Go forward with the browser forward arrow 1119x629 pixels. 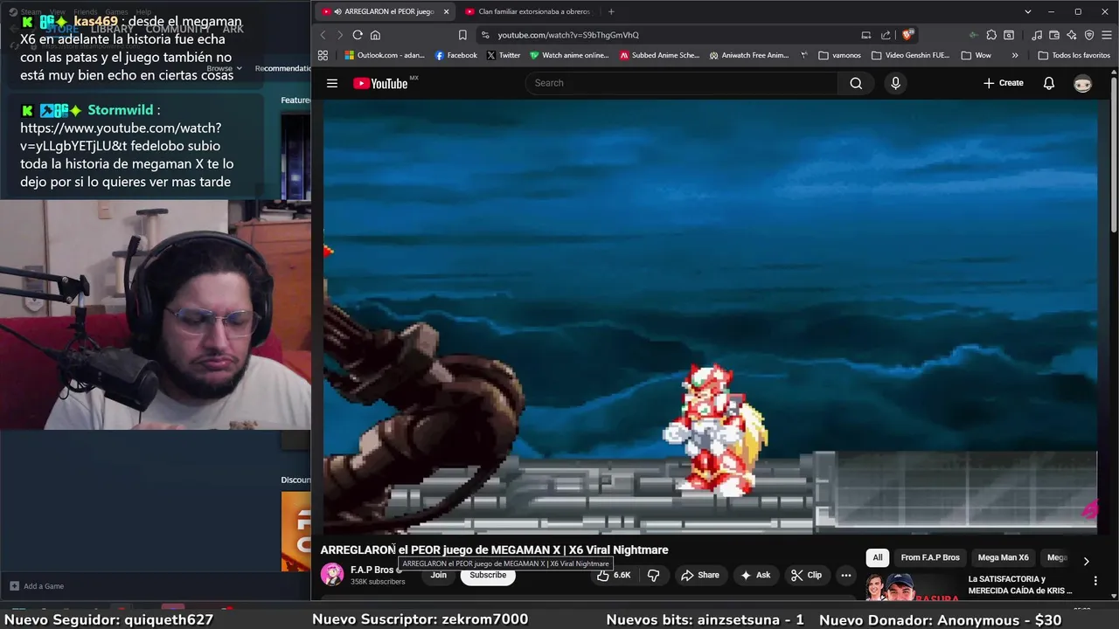tap(340, 35)
